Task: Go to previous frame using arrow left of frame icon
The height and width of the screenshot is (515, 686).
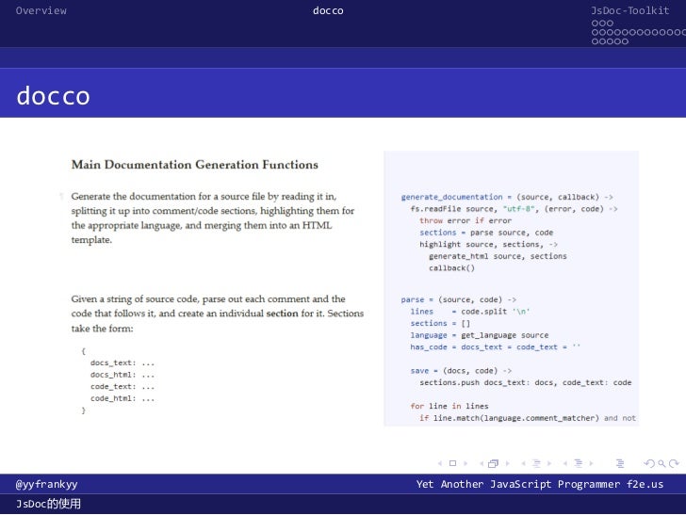Action: (x=482, y=463)
